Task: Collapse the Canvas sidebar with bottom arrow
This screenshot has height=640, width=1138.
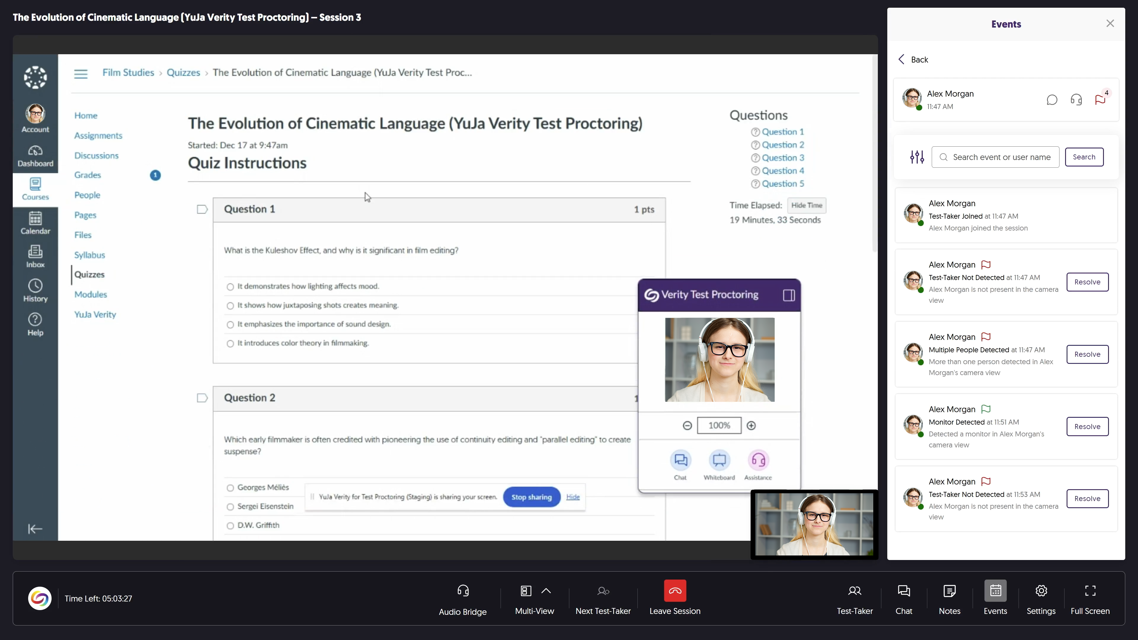Action: click(35, 529)
